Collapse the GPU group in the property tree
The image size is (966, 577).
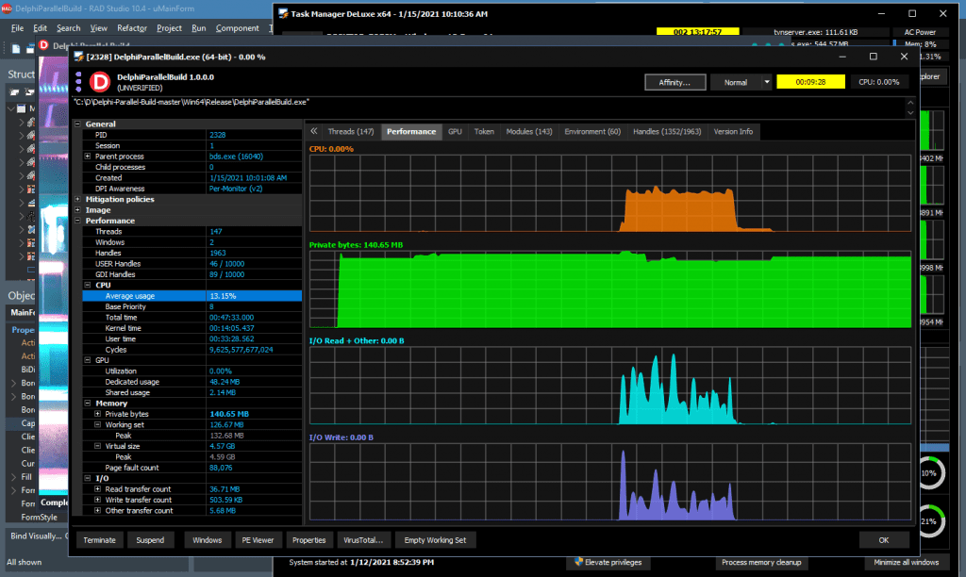click(x=88, y=360)
